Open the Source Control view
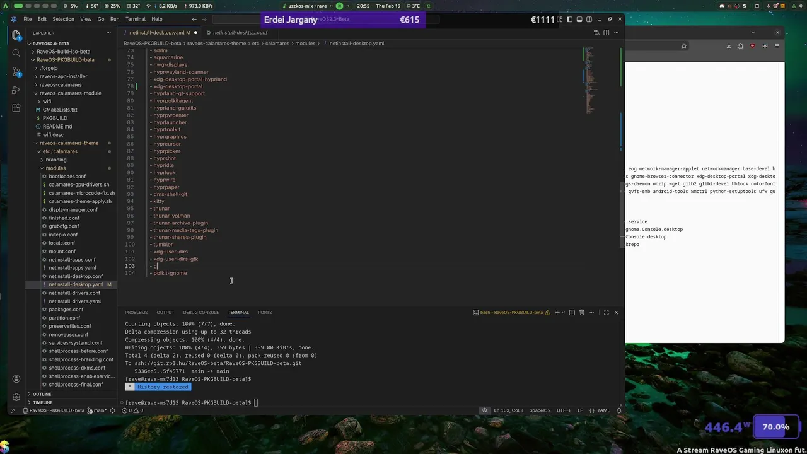The height and width of the screenshot is (454, 807). (16, 72)
